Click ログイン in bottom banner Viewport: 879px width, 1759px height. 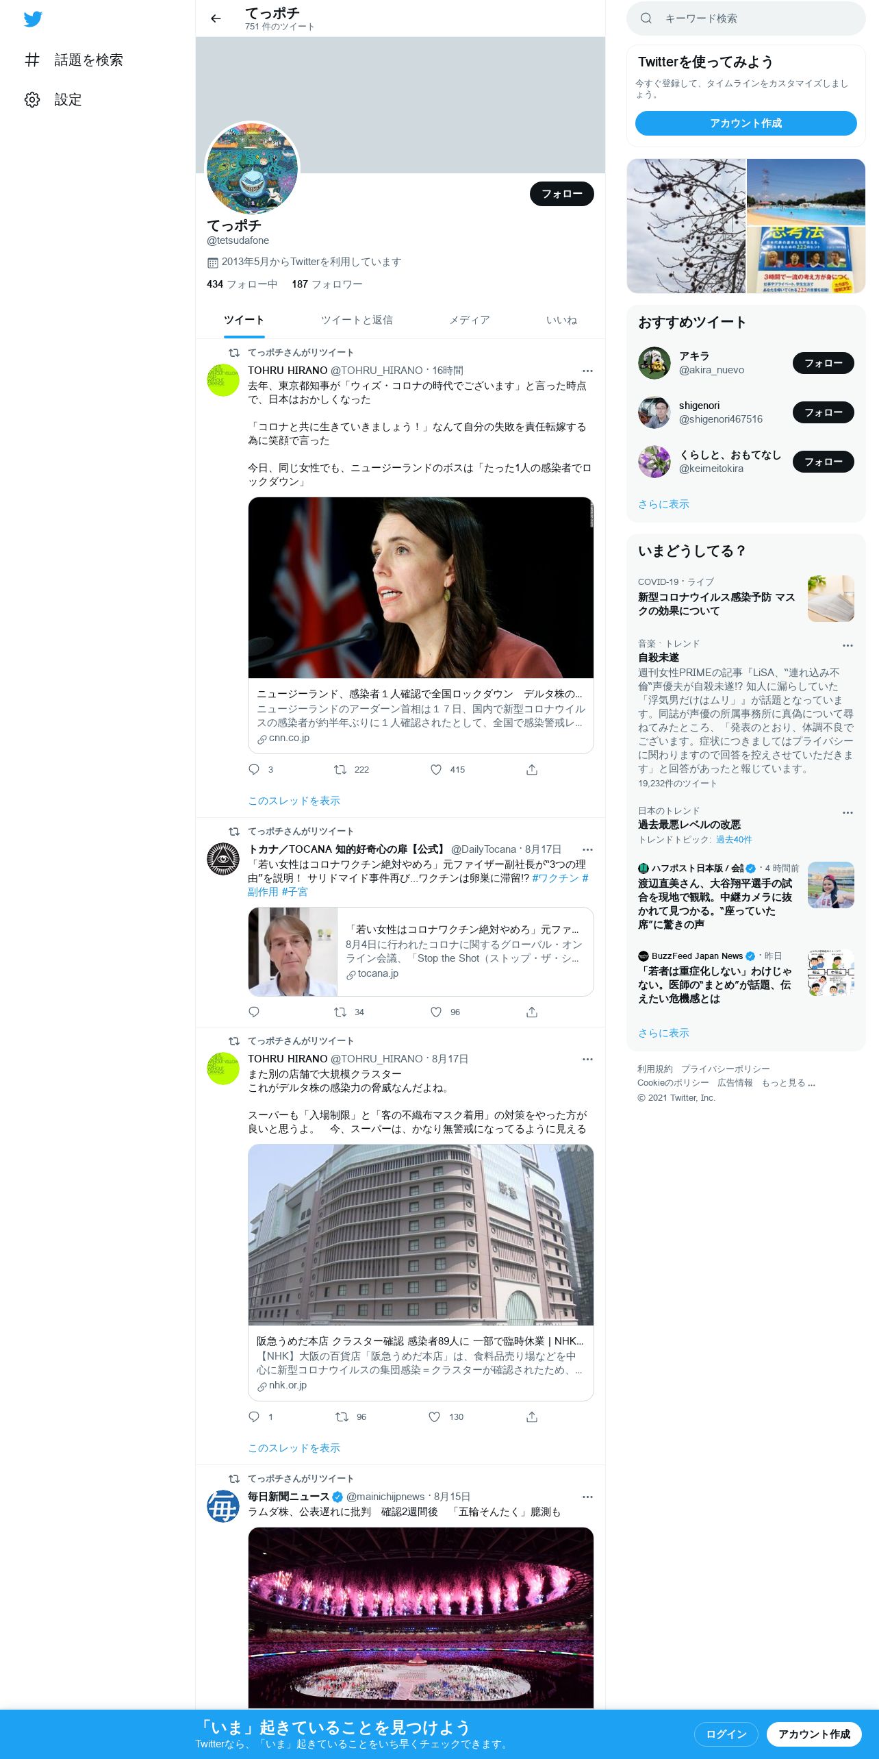pos(726,1734)
